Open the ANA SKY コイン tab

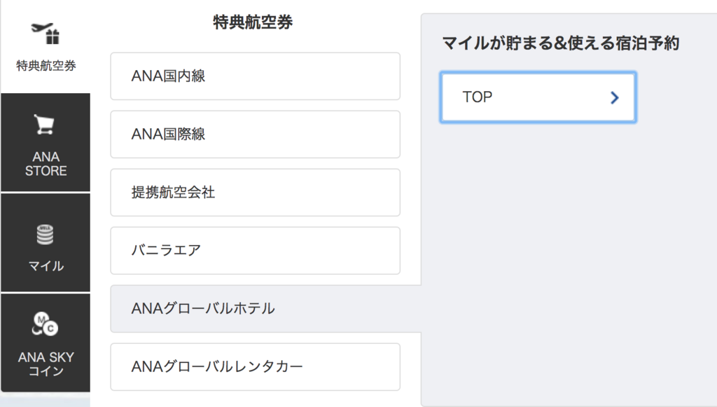tap(46, 343)
